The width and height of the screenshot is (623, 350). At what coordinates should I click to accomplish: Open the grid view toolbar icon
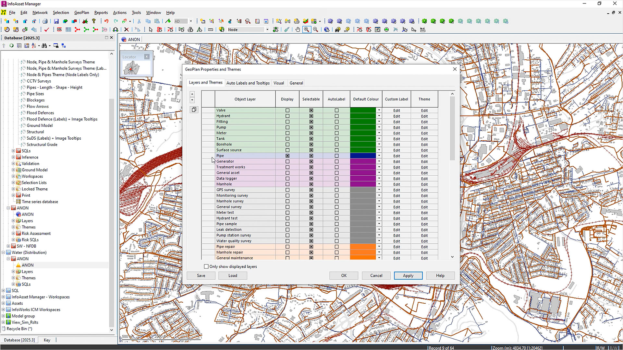(x=68, y=29)
